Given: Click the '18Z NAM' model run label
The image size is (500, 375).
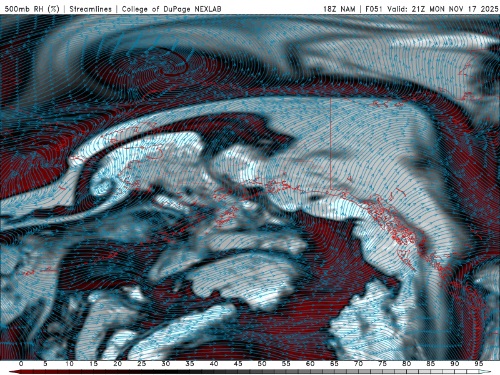Looking at the screenshot, I should [339, 9].
